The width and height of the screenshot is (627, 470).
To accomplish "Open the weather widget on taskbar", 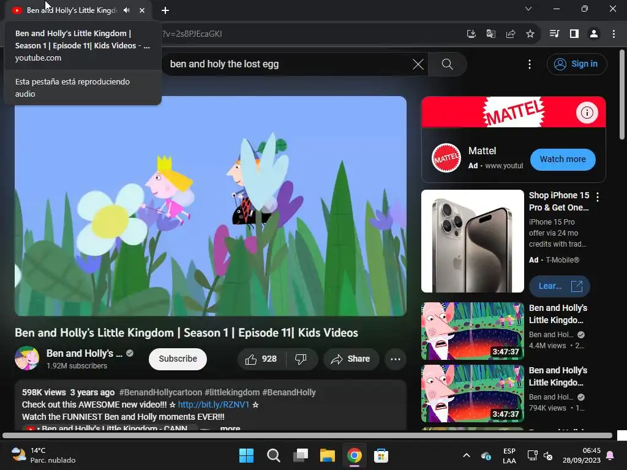I will (43, 455).
